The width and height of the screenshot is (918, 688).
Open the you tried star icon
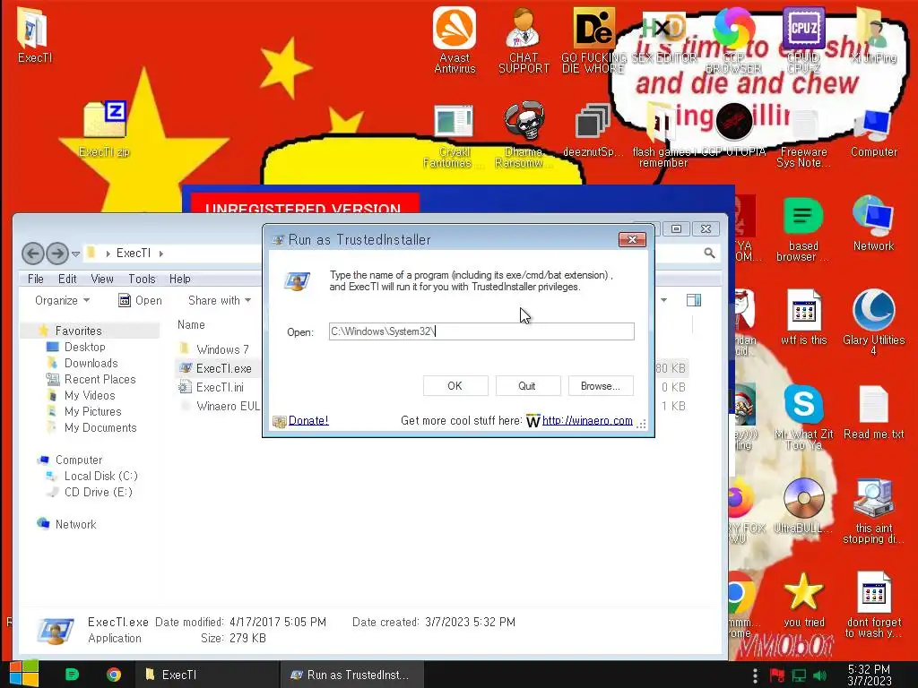(x=803, y=600)
